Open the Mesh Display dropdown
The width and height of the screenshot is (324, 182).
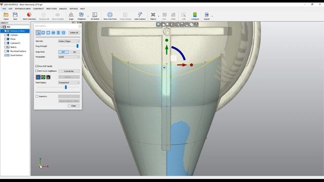69,82
